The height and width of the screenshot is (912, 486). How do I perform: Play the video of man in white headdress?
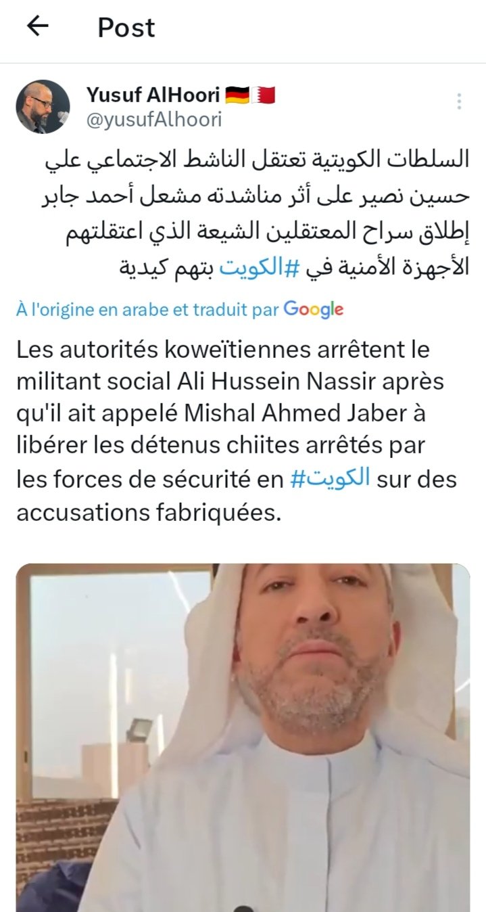(243, 737)
